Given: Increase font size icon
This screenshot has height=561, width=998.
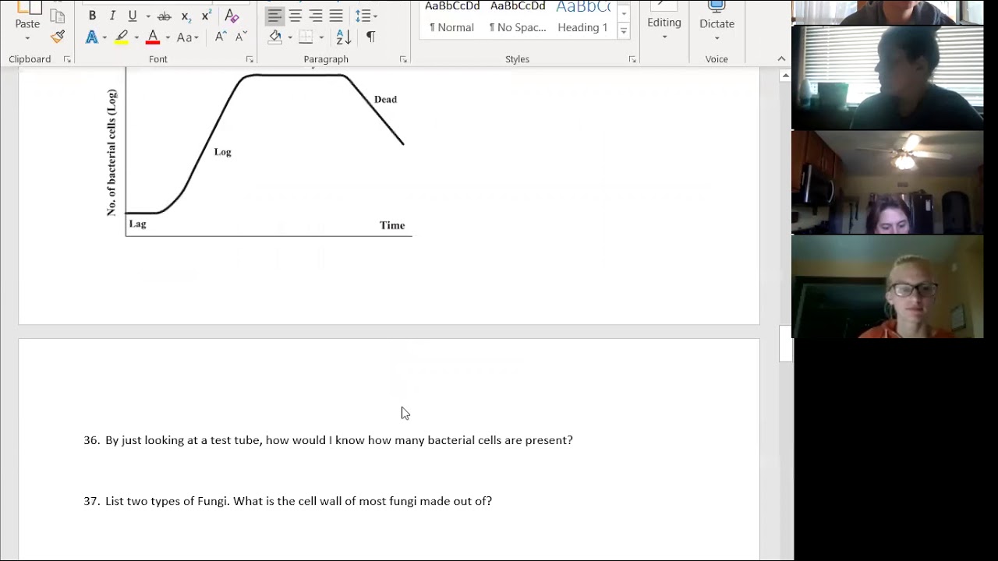Looking at the screenshot, I should (x=221, y=37).
